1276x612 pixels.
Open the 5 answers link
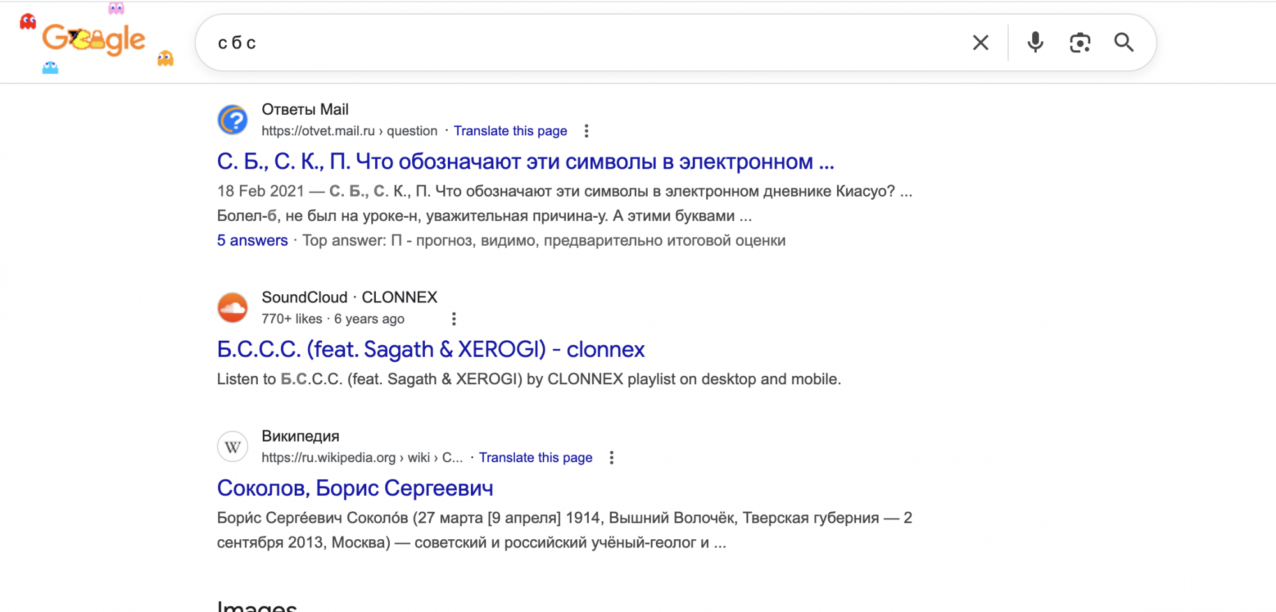(x=252, y=240)
